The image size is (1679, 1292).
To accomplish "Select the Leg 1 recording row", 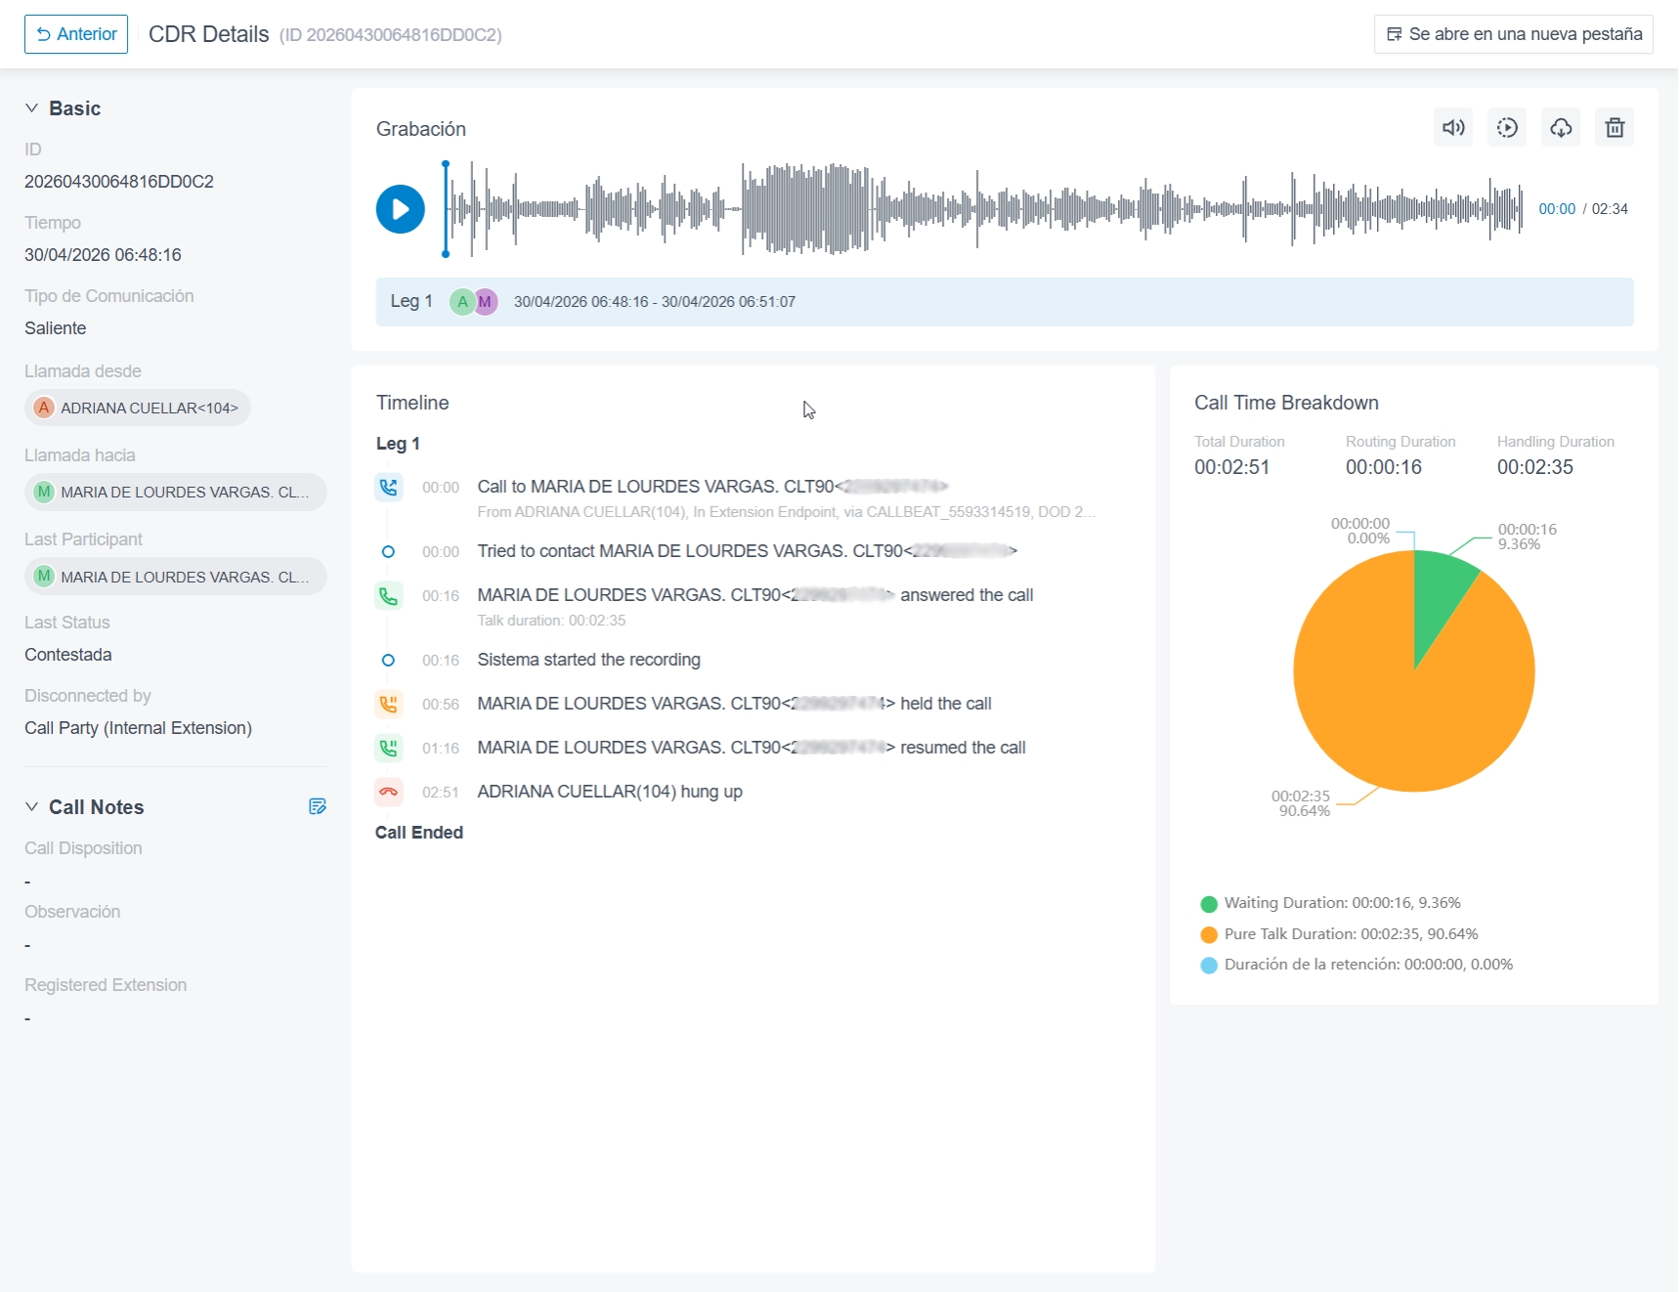I will (1005, 302).
